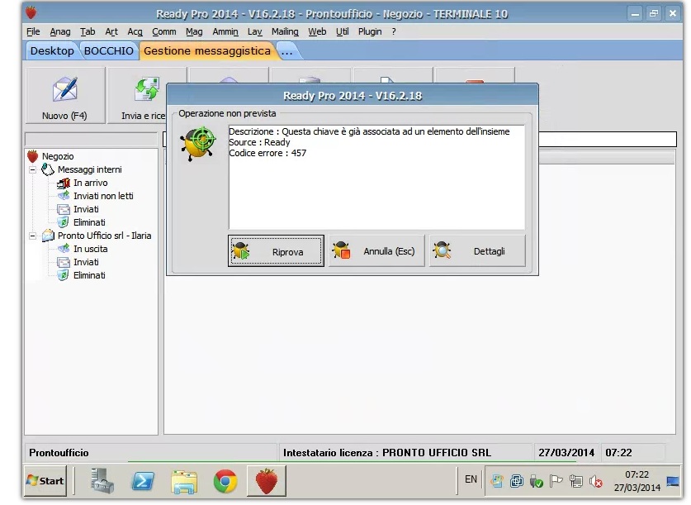
Task: Click status bar date 27/03/2014
Action: pyautogui.click(x=566, y=453)
